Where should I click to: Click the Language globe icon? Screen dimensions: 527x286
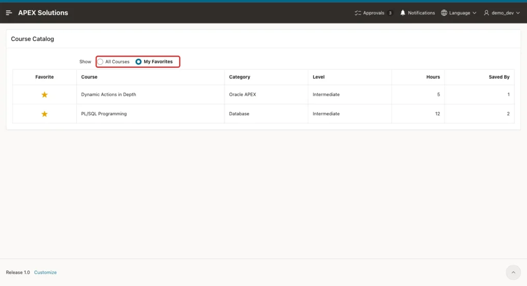pyautogui.click(x=444, y=13)
